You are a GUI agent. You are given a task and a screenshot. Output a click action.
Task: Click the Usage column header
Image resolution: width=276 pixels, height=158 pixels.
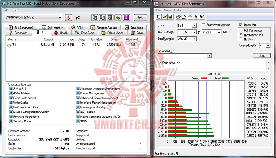click(x=82, y=39)
